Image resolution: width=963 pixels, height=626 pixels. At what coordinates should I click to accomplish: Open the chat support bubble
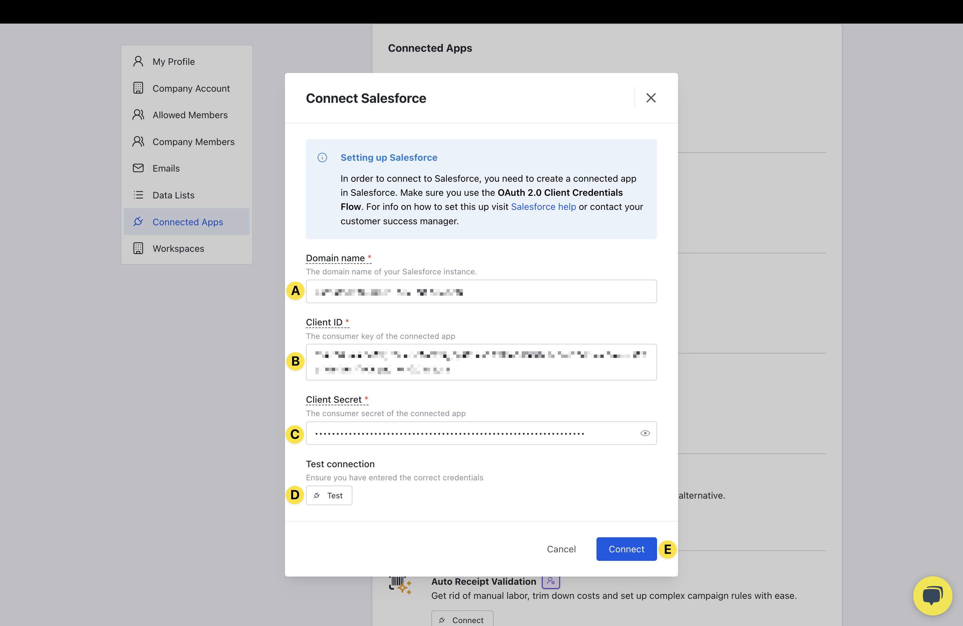932,595
